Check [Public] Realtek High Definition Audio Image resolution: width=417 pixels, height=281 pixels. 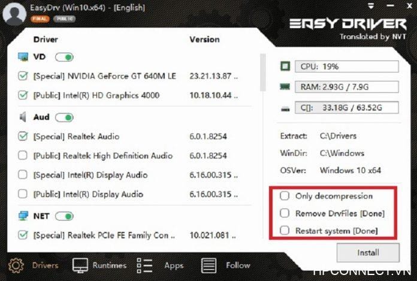(x=23, y=155)
